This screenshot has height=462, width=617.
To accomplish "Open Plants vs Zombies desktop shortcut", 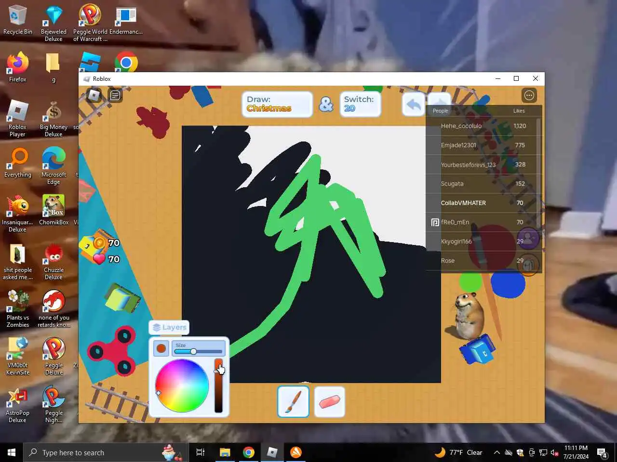I will click(x=18, y=309).
